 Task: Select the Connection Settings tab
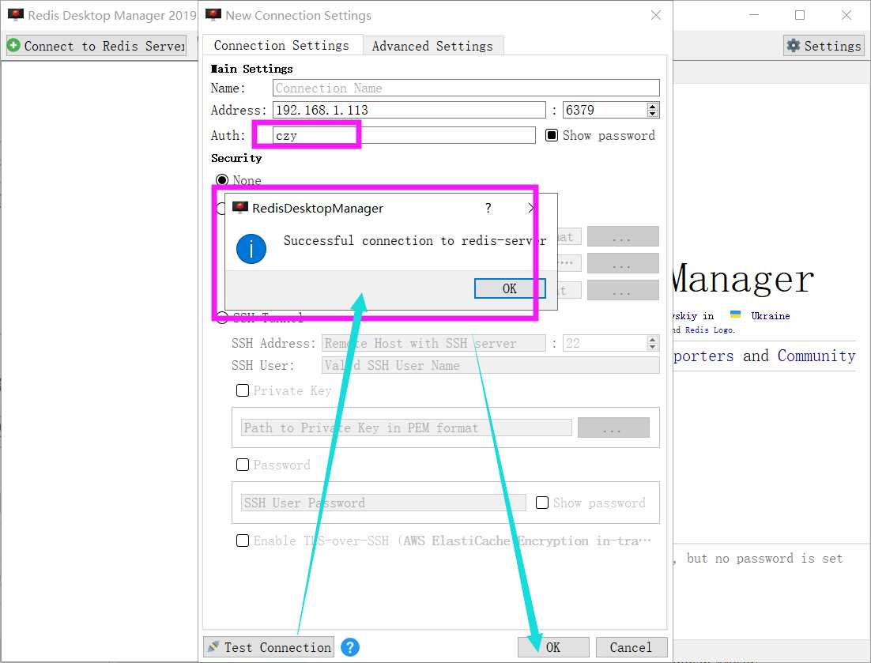click(x=281, y=45)
